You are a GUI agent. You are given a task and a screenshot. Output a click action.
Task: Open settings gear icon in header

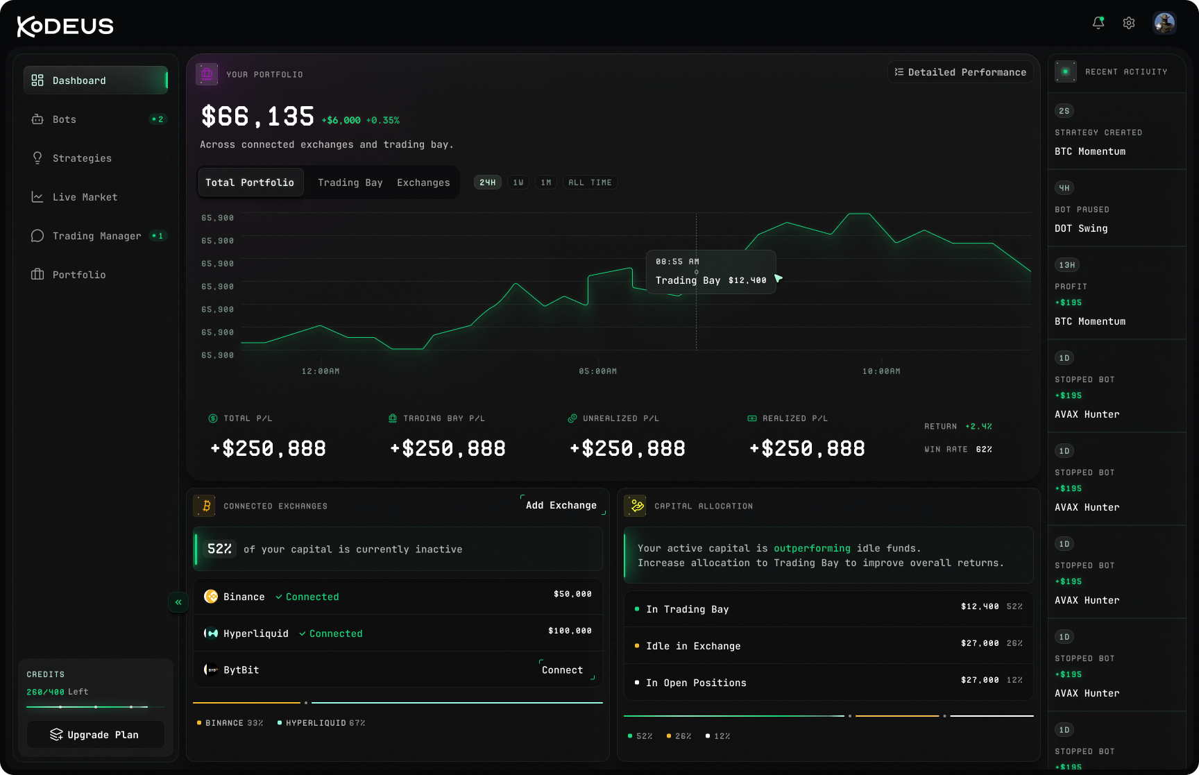[x=1129, y=23]
